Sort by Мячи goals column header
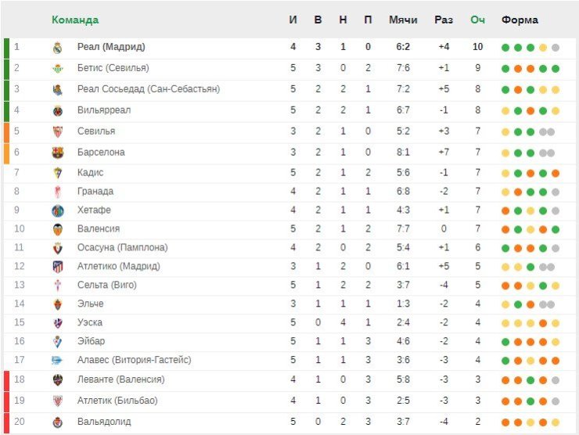This screenshot has height=435, width=579. [403, 20]
